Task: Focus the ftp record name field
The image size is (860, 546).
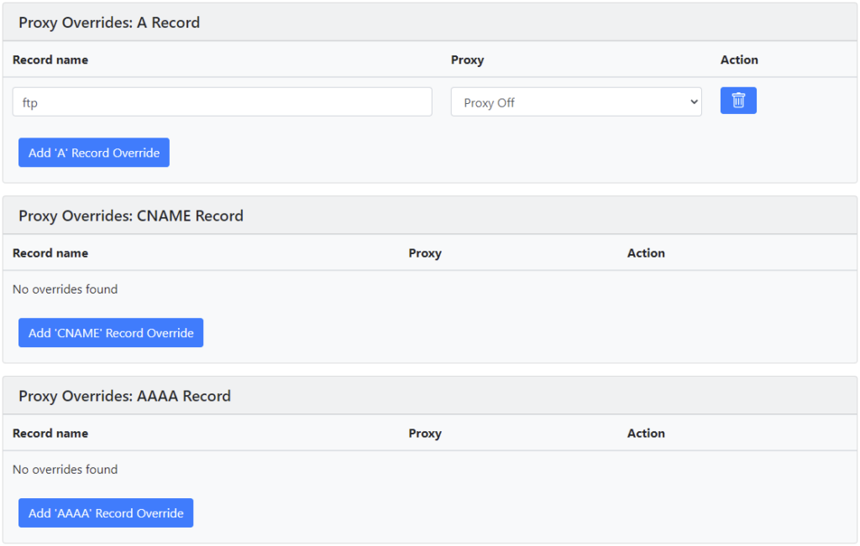Action: pos(222,101)
